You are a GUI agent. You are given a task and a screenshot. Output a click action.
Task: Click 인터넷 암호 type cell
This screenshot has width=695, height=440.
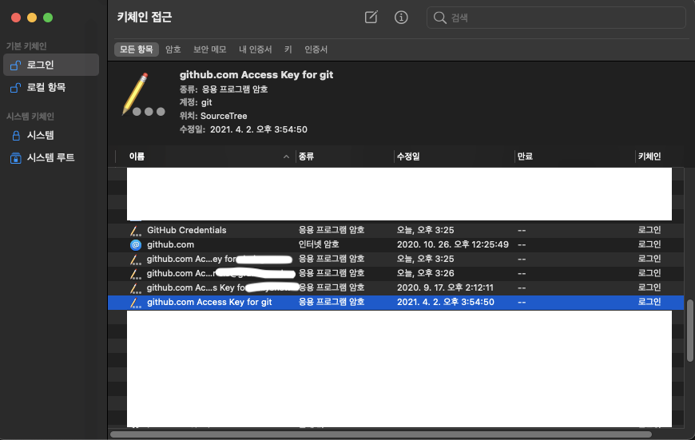[x=319, y=244]
